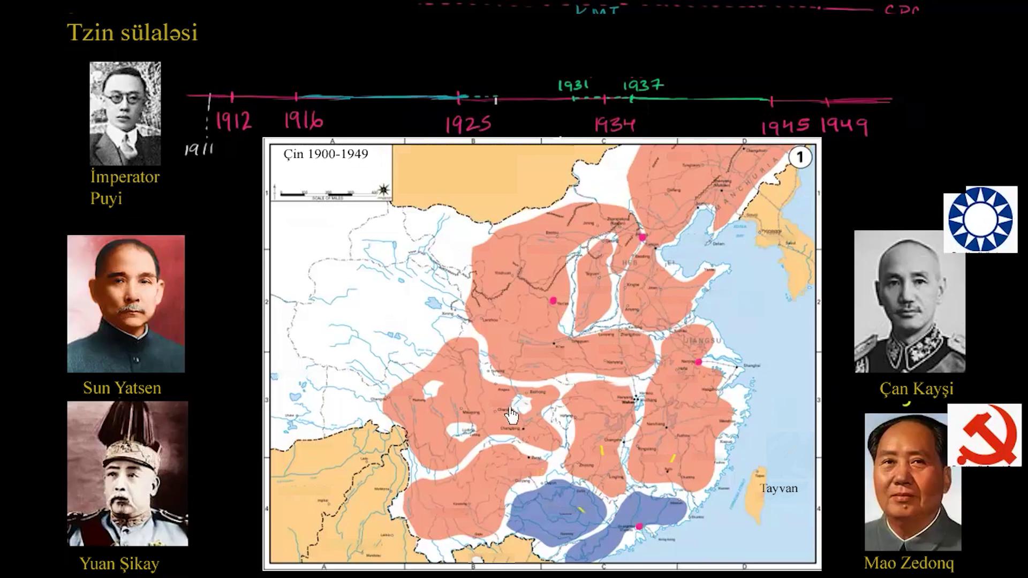The height and width of the screenshot is (578, 1028).
Task: Click Sun Yatsen's portrait
Action: 126,303
